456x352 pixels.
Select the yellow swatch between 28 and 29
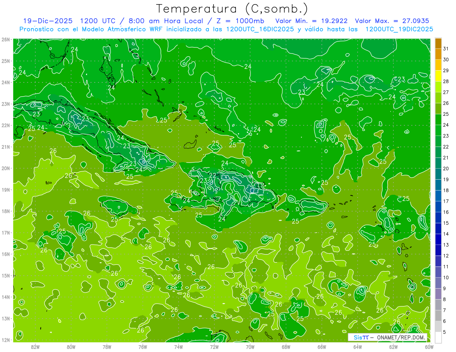click(x=438, y=76)
